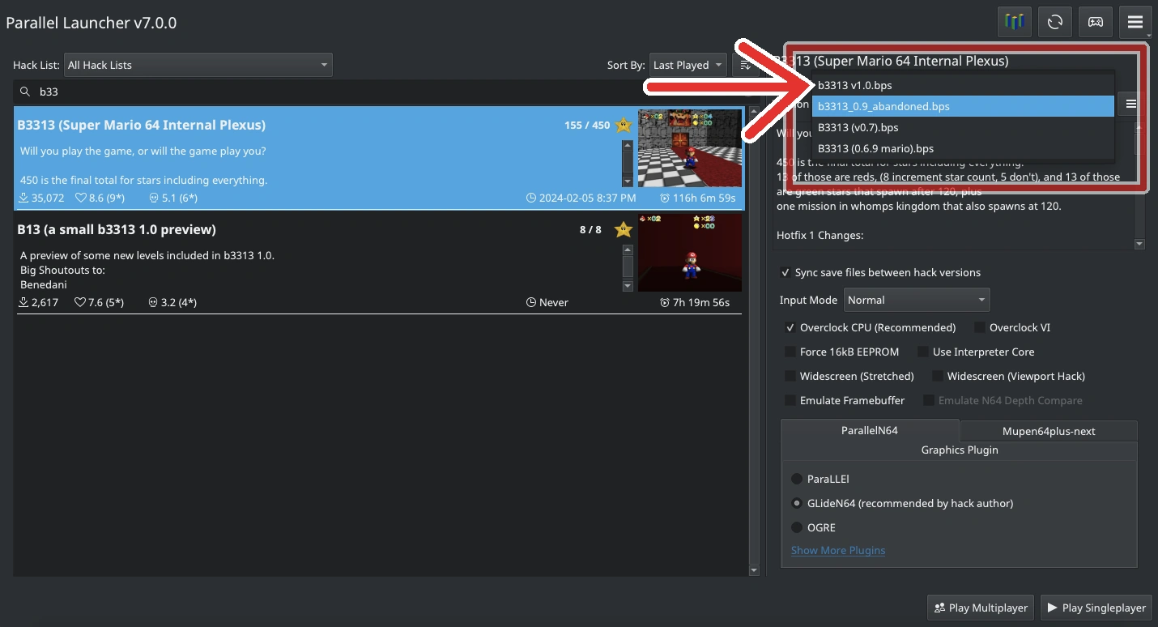Click the Never last played value
Image resolution: width=1158 pixels, height=627 pixels.
554,302
